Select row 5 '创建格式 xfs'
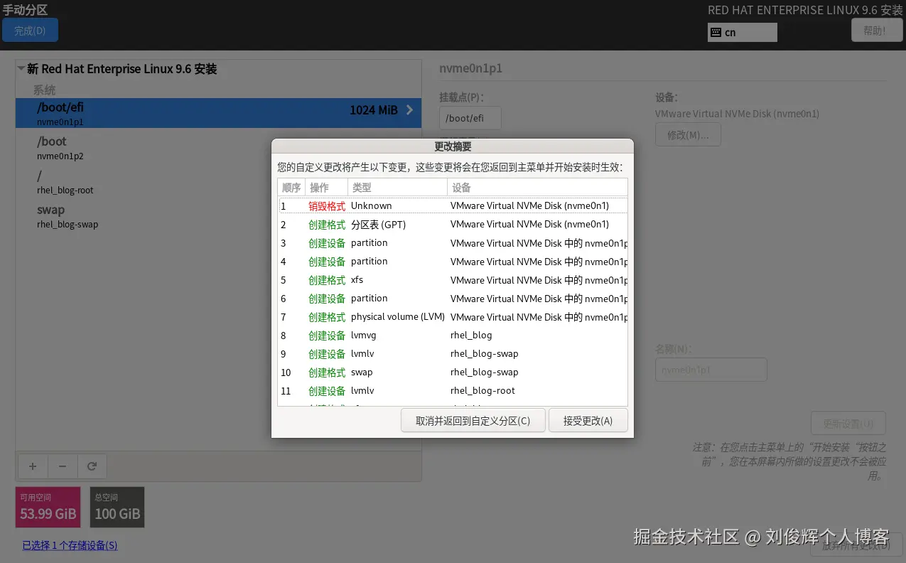Viewport: 906px width, 563px height. (453, 279)
